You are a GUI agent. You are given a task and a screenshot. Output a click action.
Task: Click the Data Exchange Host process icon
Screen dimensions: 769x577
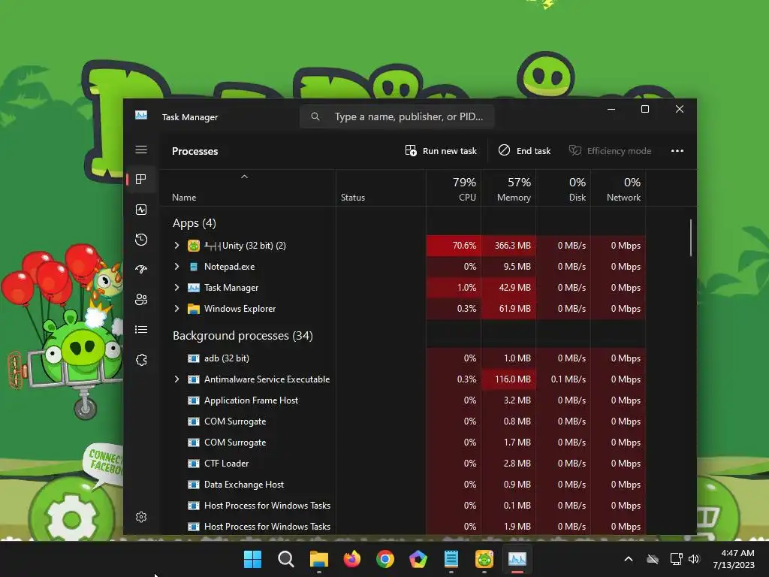coord(194,485)
